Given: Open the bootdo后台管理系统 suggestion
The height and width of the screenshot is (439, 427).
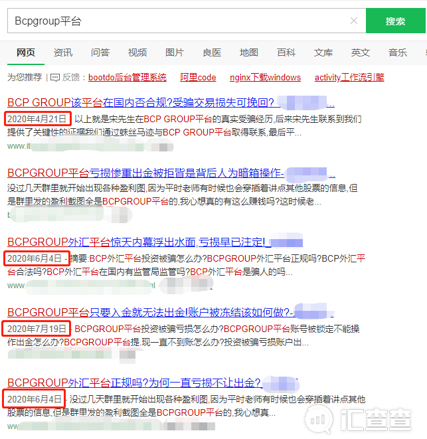Looking at the screenshot, I should [x=128, y=77].
